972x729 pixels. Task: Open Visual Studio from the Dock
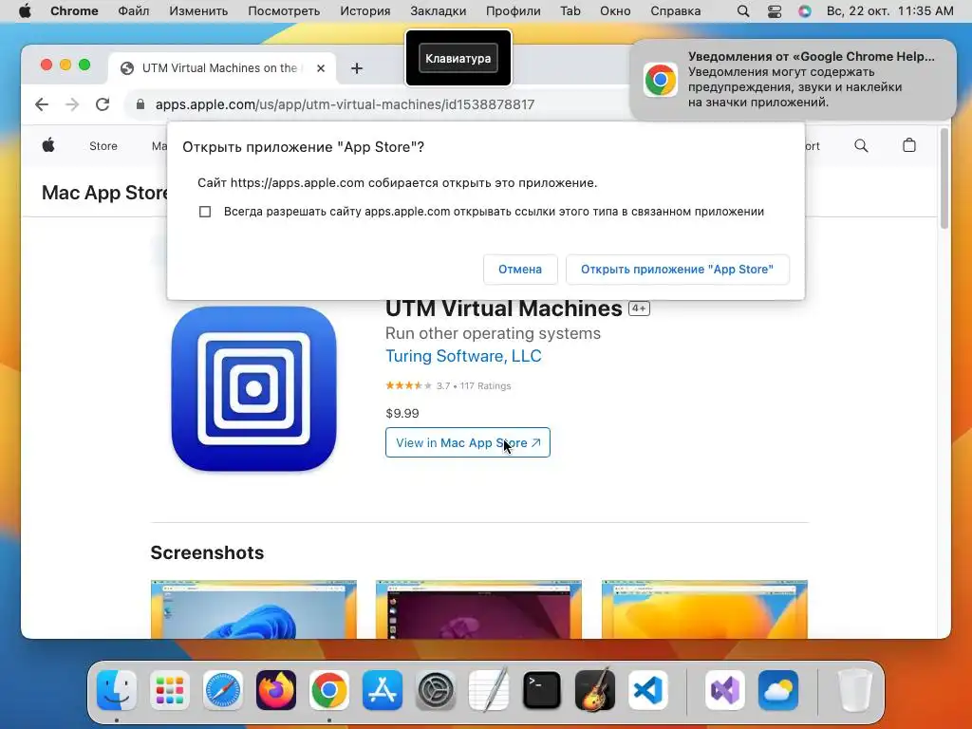tap(724, 690)
